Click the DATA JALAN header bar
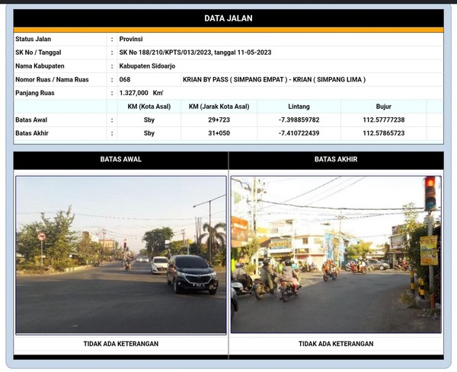Image resolution: width=457 pixels, height=372 pixels. point(228,18)
